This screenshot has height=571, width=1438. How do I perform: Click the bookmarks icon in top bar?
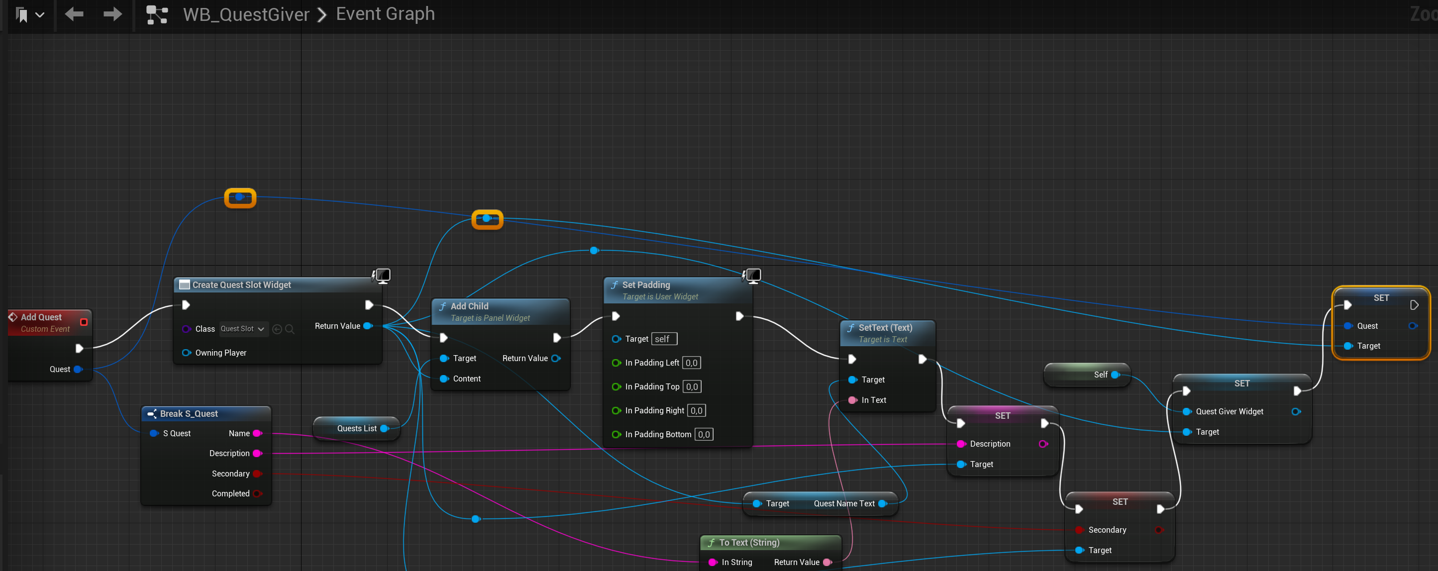point(22,14)
